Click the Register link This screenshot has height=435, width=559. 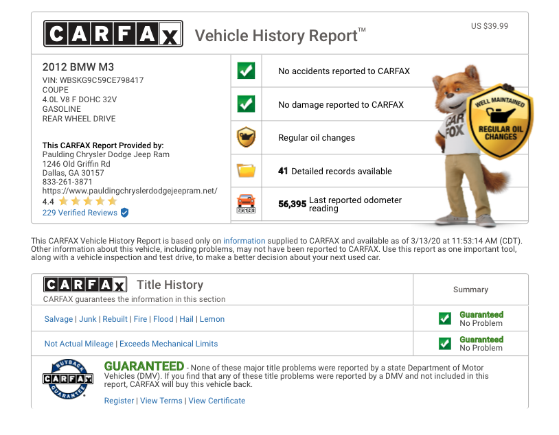(119, 401)
